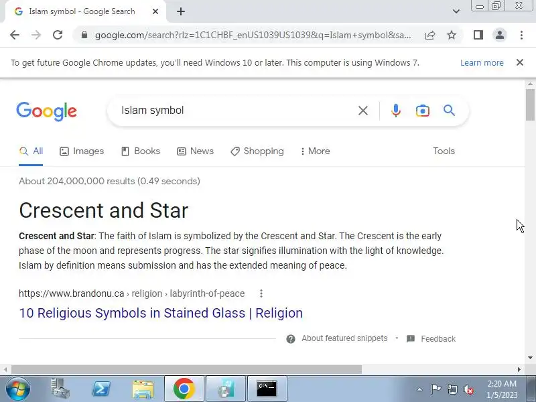The height and width of the screenshot is (402, 536).
Task: Click vertical scrollbar down arrow
Action: [x=530, y=358]
